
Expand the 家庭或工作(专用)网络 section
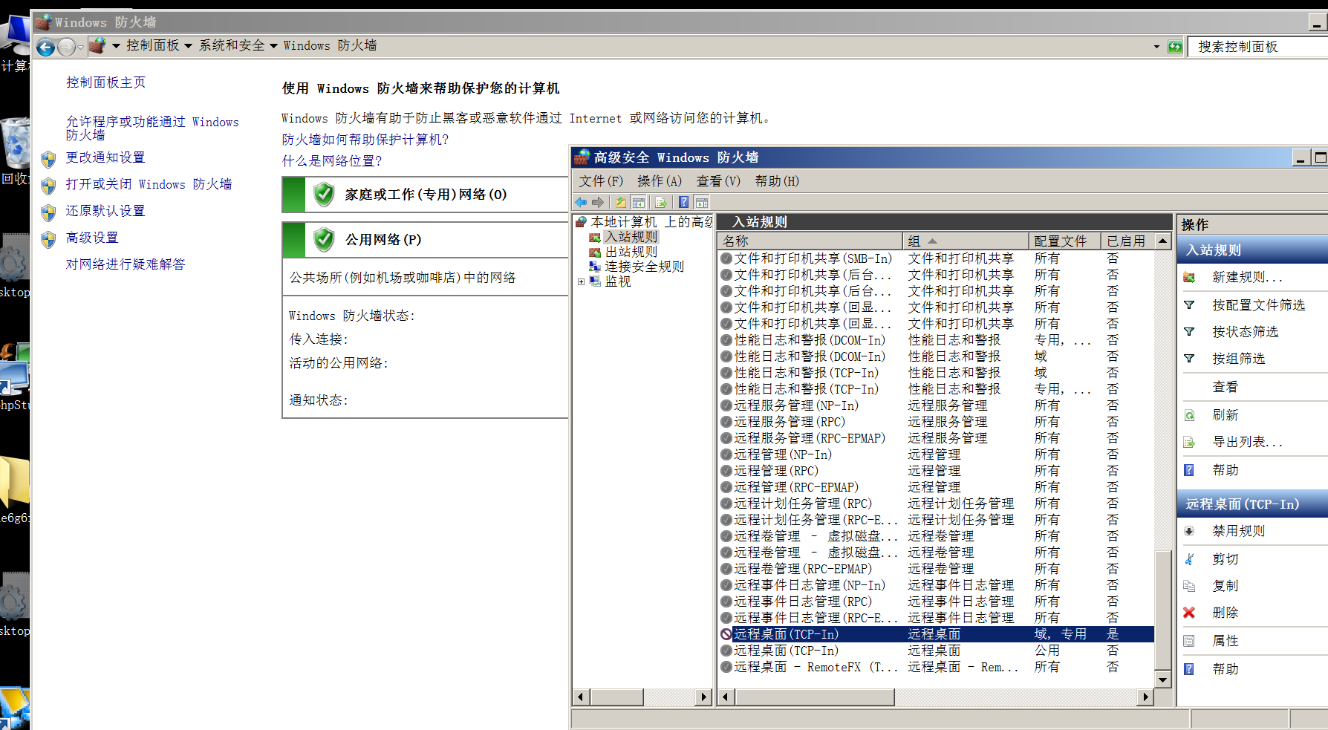[425, 195]
